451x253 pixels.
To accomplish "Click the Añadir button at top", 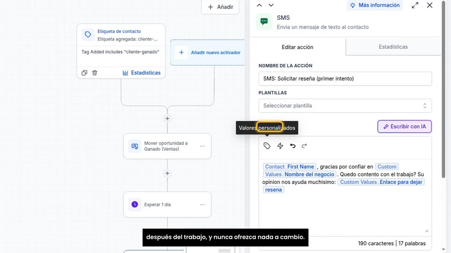I will click(220, 7).
